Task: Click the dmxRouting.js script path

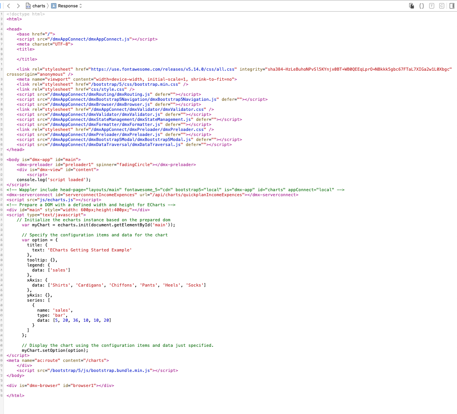Action: (100, 94)
